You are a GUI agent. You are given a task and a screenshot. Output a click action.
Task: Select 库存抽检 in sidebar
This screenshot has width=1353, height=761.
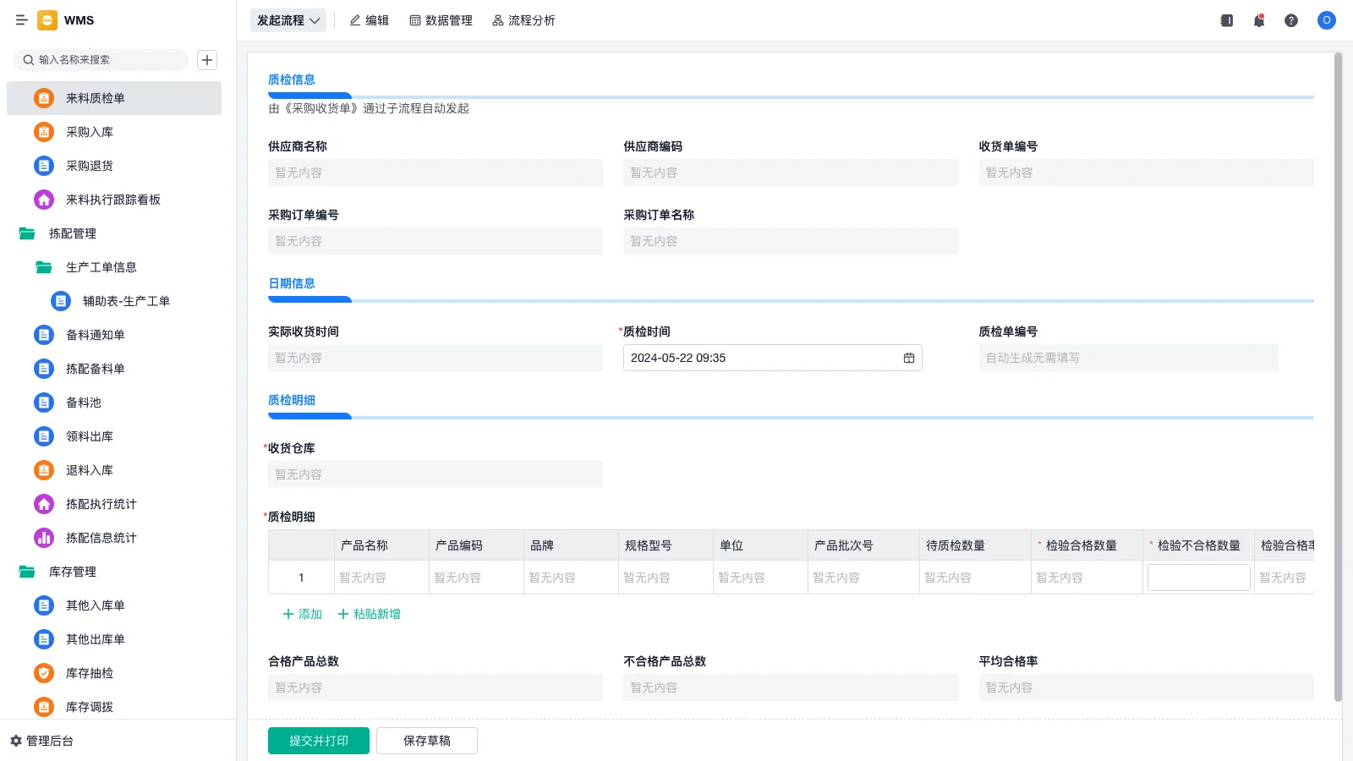coord(114,673)
